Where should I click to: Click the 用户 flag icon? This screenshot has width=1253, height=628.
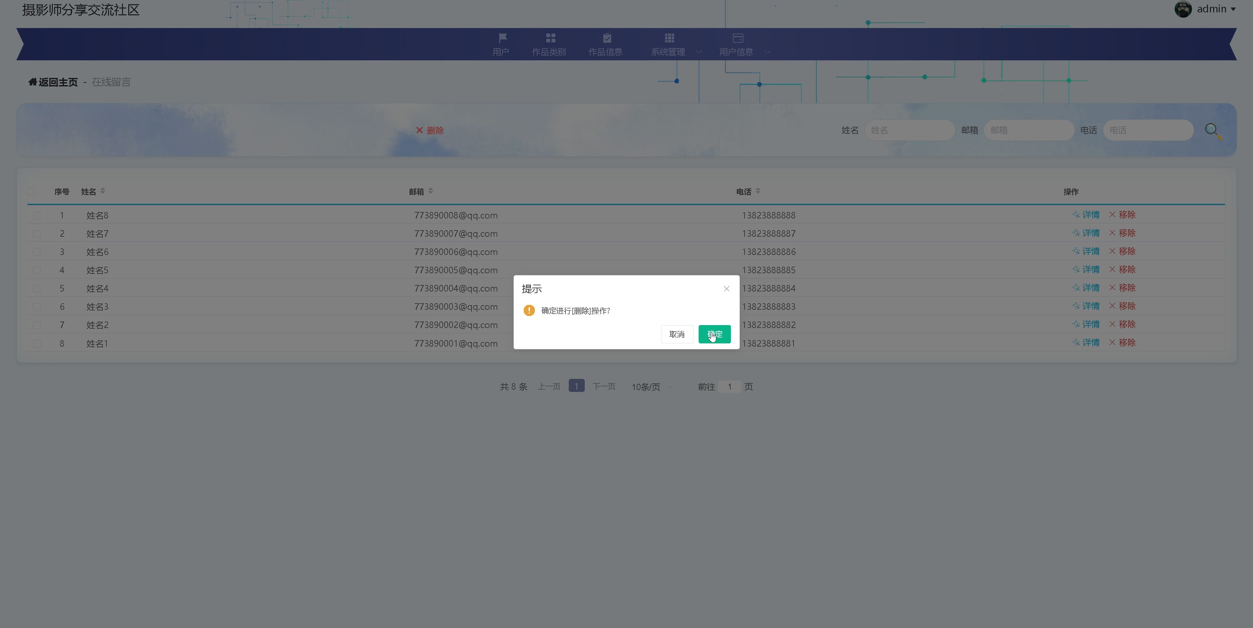(x=503, y=38)
